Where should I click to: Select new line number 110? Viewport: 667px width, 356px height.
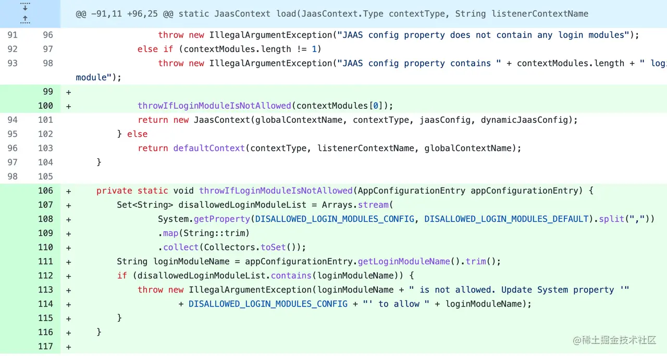tap(45, 247)
